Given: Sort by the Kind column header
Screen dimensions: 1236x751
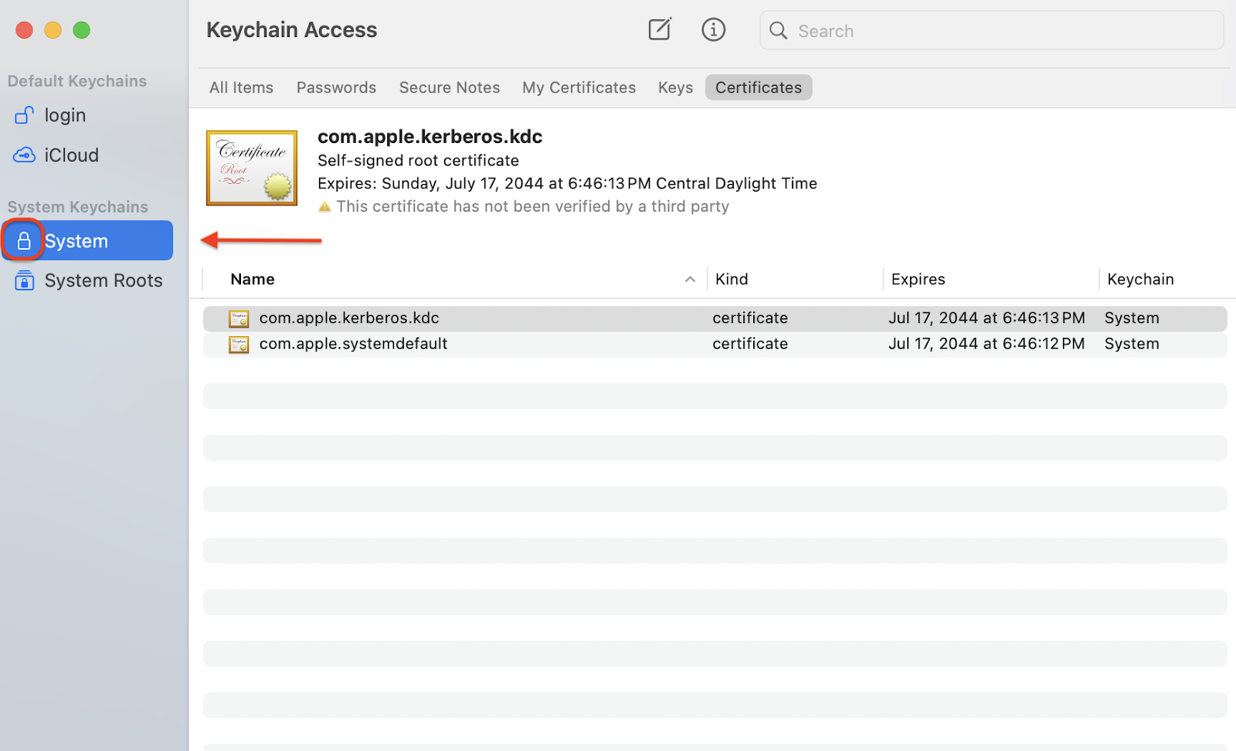Looking at the screenshot, I should click(x=732, y=279).
